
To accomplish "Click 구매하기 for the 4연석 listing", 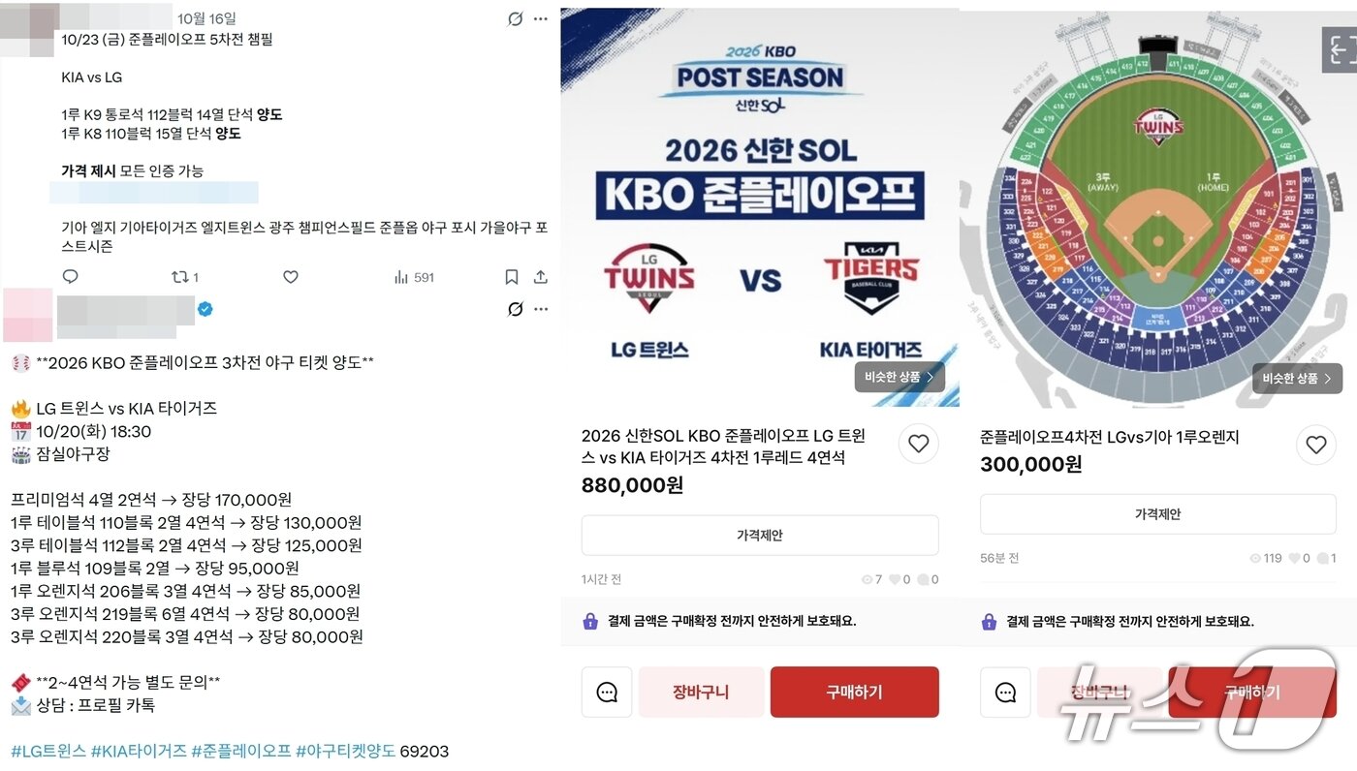I will coord(854,692).
